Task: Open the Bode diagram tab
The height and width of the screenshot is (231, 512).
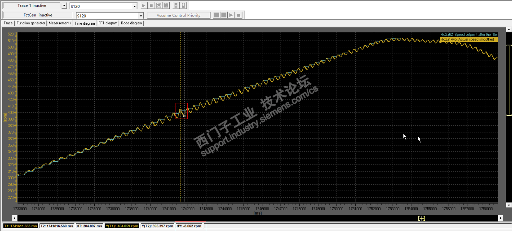Action: [x=131, y=23]
